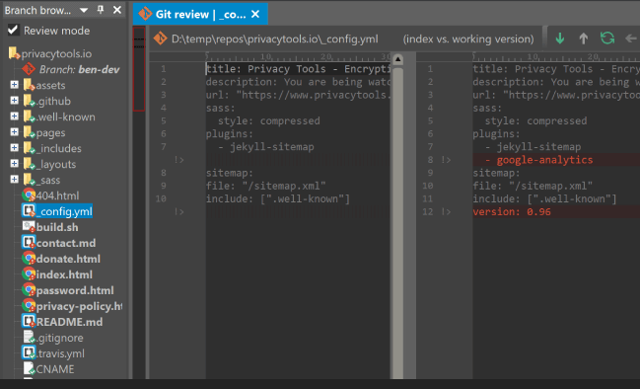Expand the _includes folder
Viewport: 640px width, 389px height.
(14, 148)
